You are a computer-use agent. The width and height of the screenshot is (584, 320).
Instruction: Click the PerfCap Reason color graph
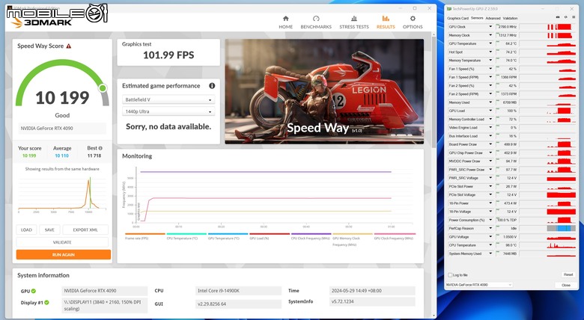coord(561,229)
